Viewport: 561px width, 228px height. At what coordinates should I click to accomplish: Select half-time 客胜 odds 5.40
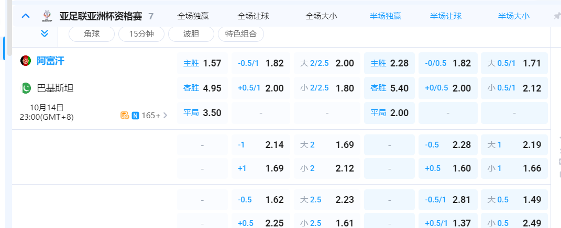coord(389,88)
